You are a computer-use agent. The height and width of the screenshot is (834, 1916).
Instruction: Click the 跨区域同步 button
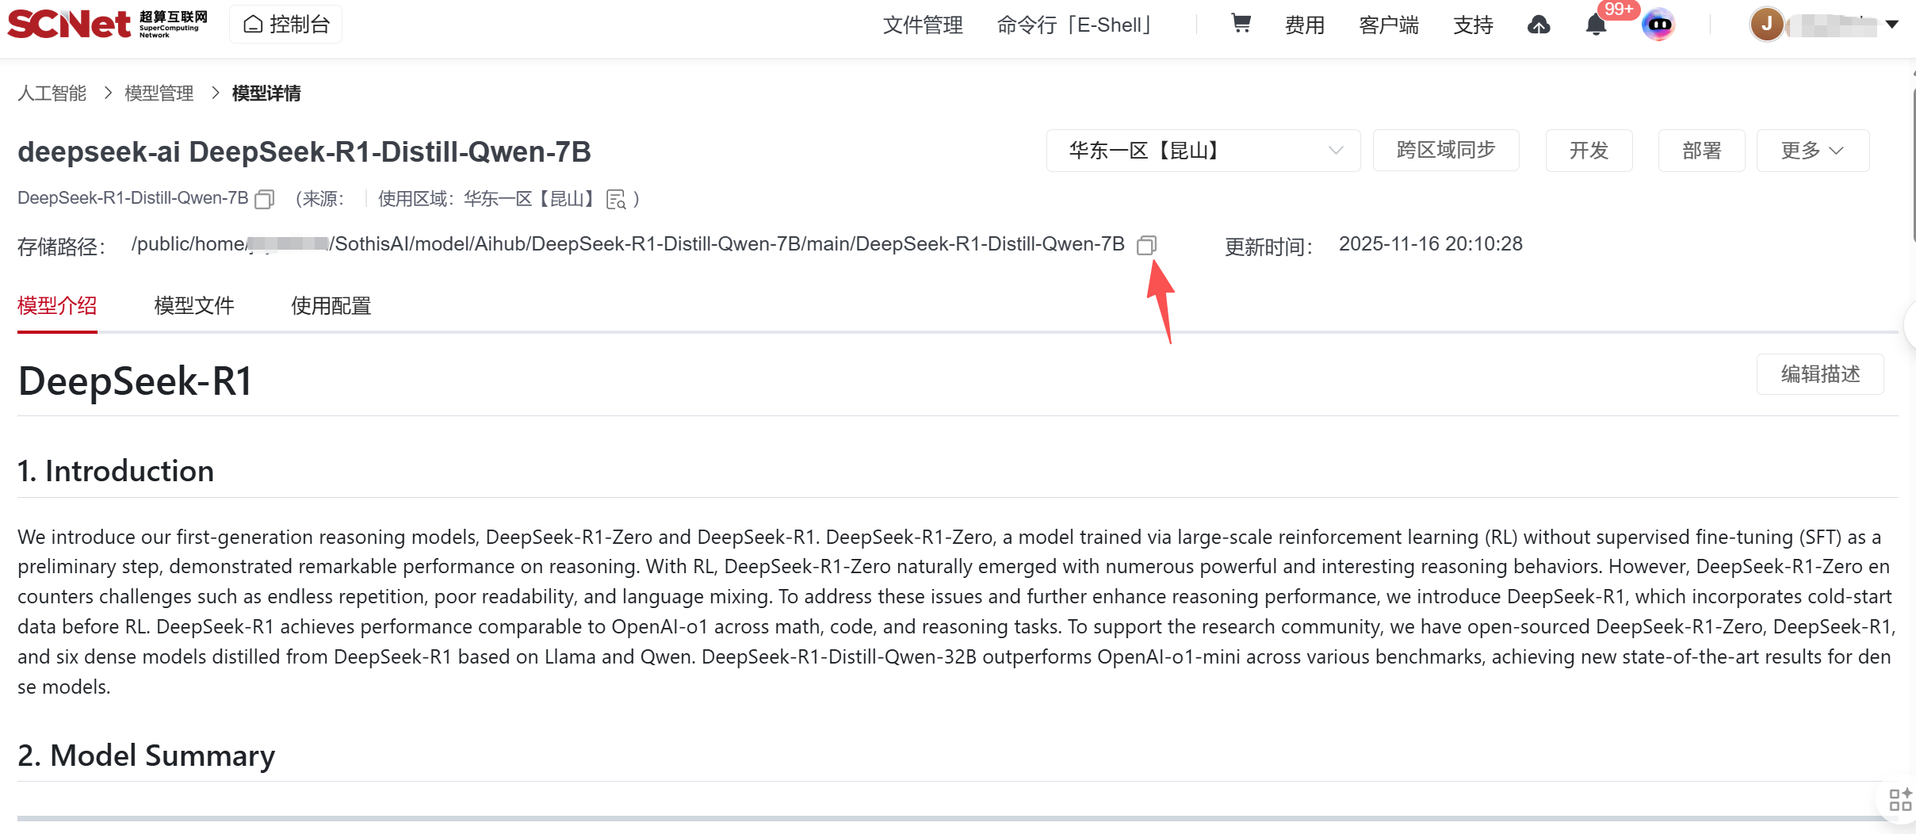(1445, 151)
